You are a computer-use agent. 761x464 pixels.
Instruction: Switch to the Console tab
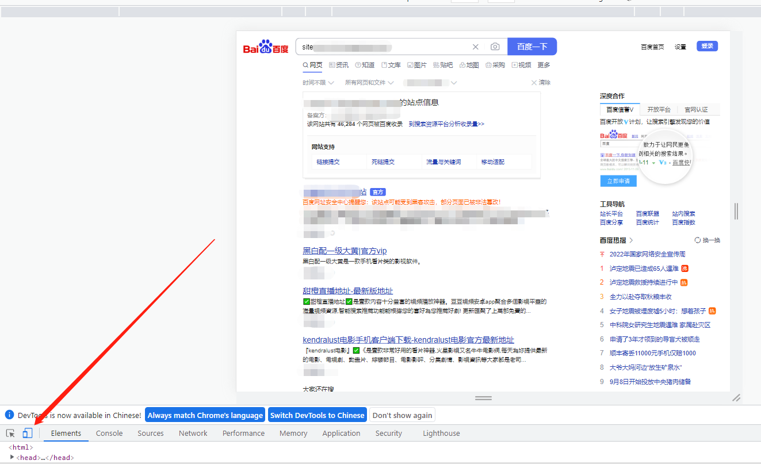pyautogui.click(x=109, y=434)
